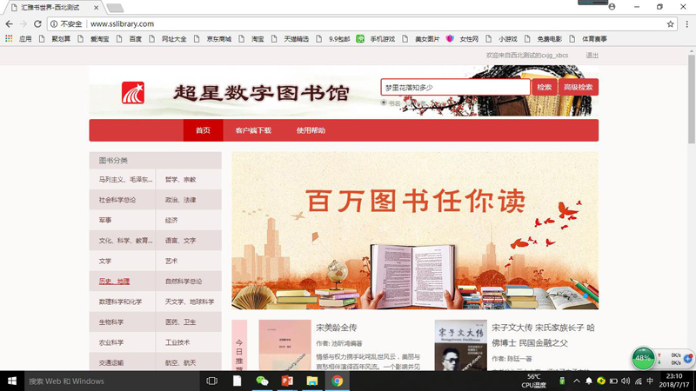This screenshot has height=391, width=696.
Task: Switch to 首页 navigation tab
Action: tap(203, 130)
